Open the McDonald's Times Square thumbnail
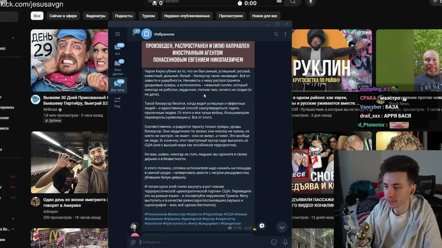 [69, 238]
